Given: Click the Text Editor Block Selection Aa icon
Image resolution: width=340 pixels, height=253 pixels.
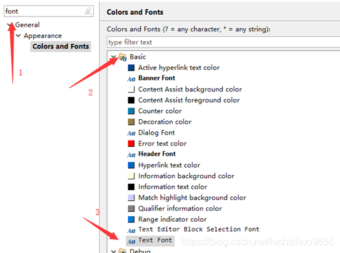Looking at the screenshot, I should [131, 230].
